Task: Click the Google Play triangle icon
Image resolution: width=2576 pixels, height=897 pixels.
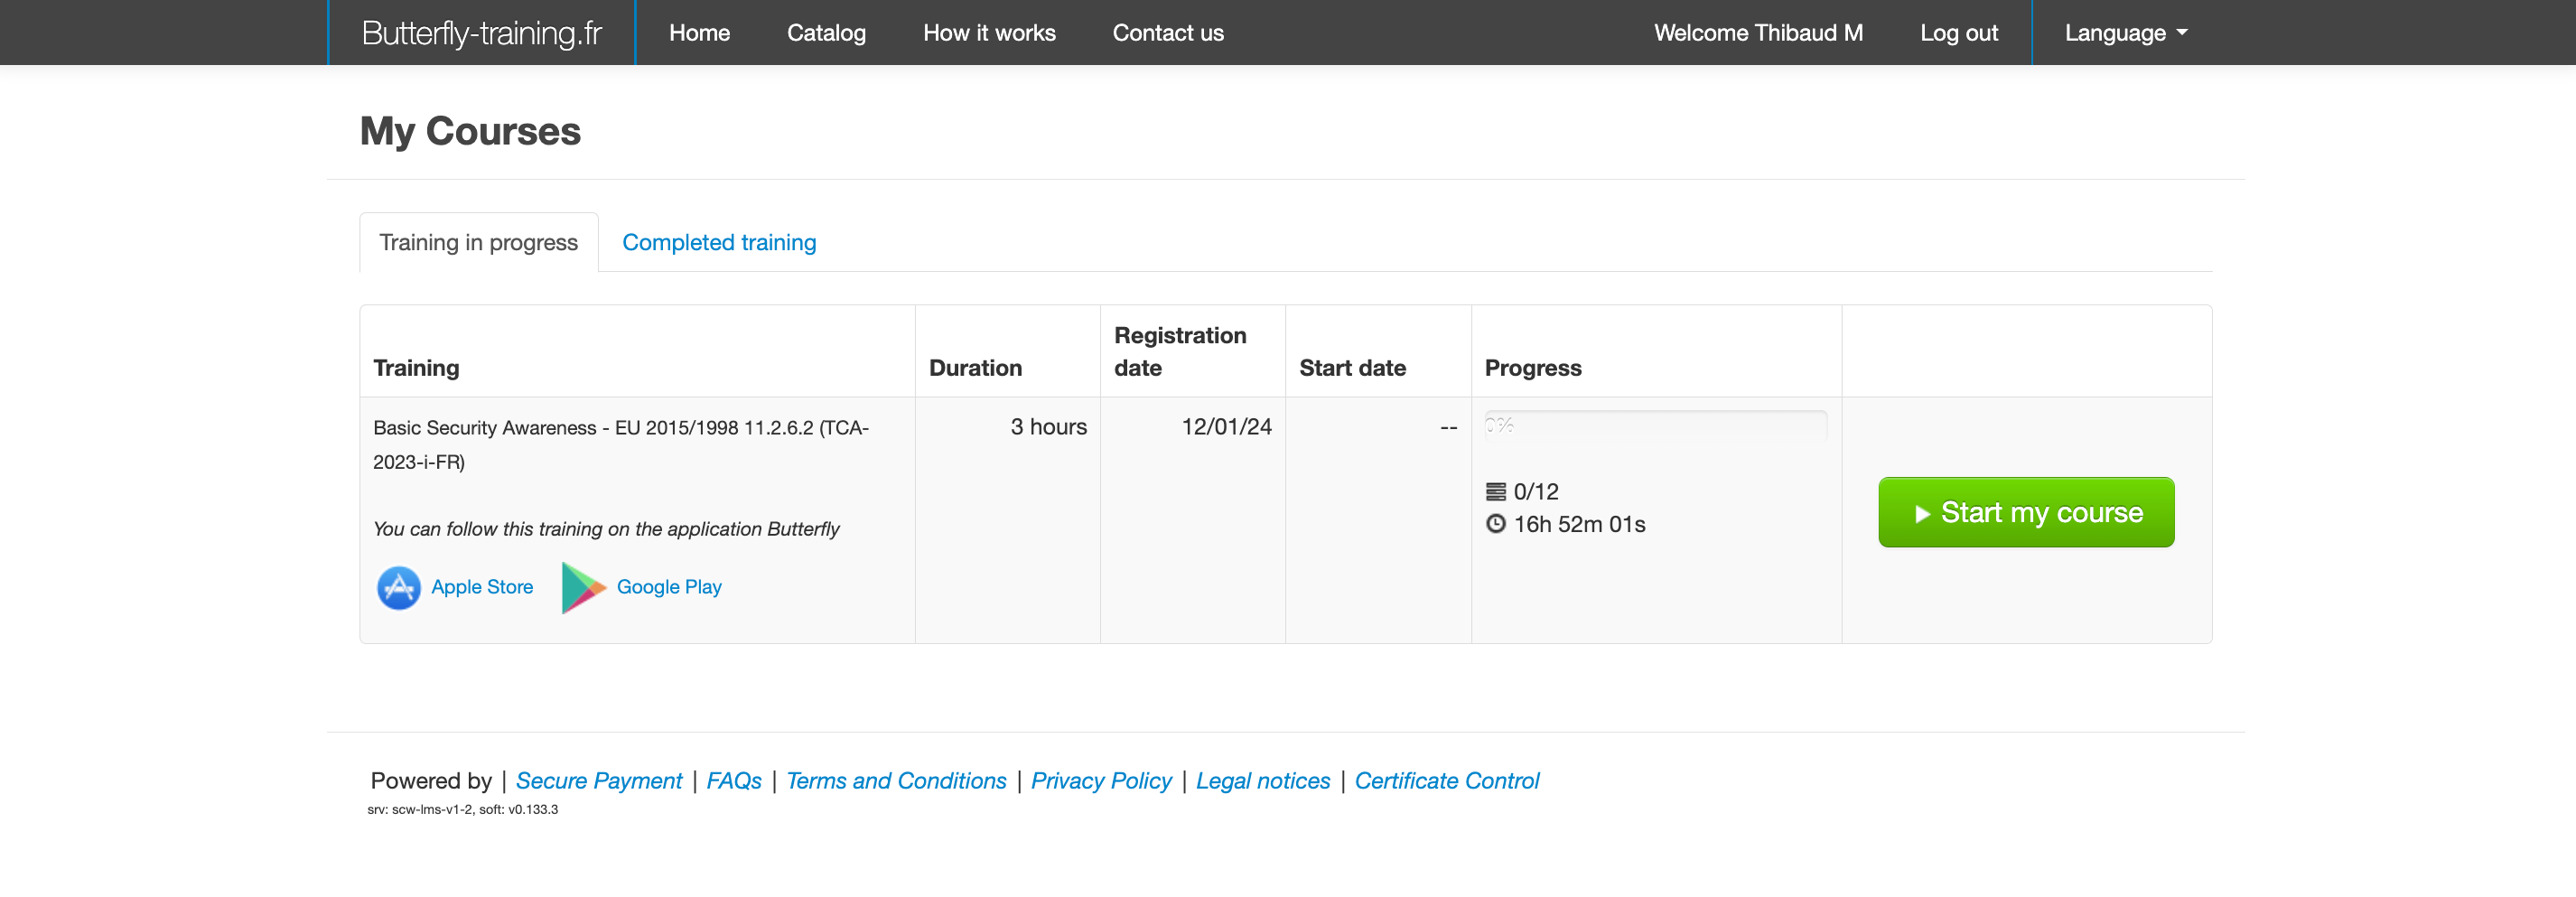Action: click(582, 587)
